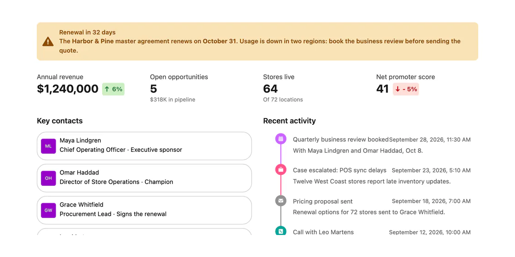This screenshot has height=257, width=515.
Task: Open Maya Lindgren's contact card
Action: tap(144, 146)
